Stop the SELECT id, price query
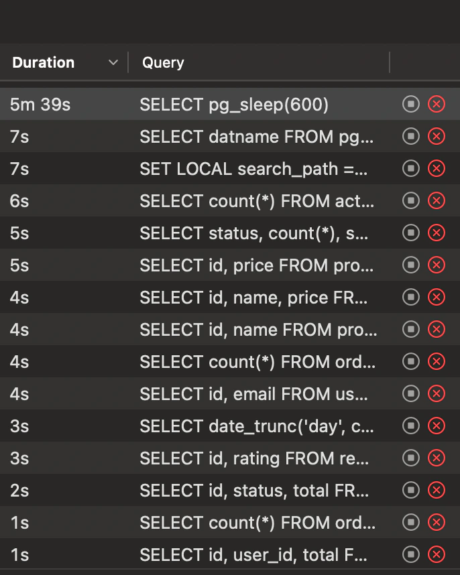Viewport: 460px width, 575px height. [411, 265]
